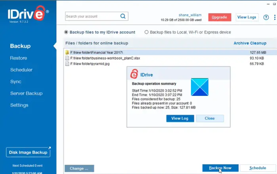
Task: Click the shane_william account name
Action: coord(190,15)
